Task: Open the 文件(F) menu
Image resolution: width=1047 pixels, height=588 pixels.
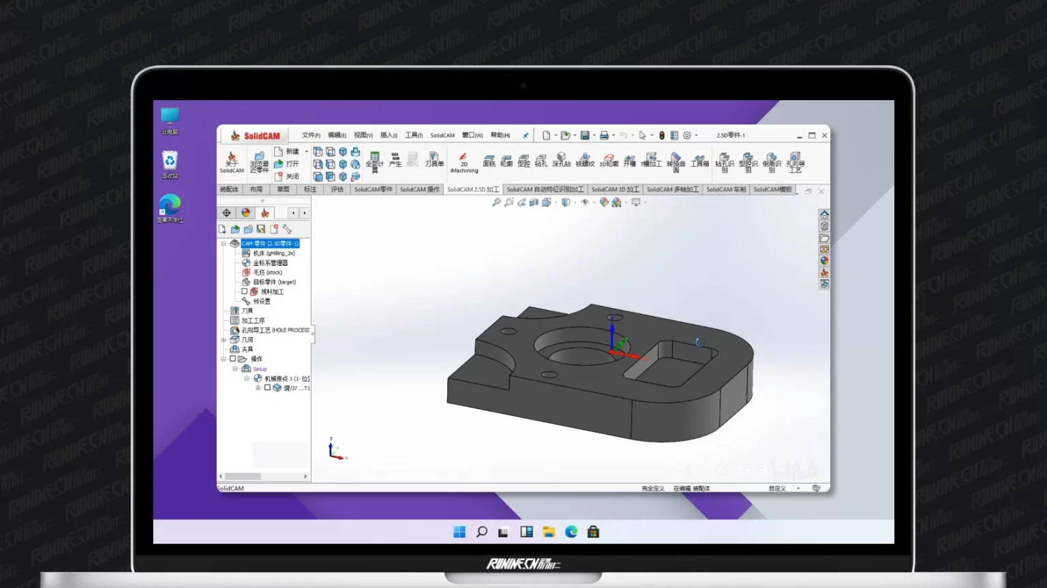Action: pyautogui.click(x=311, y=135)
